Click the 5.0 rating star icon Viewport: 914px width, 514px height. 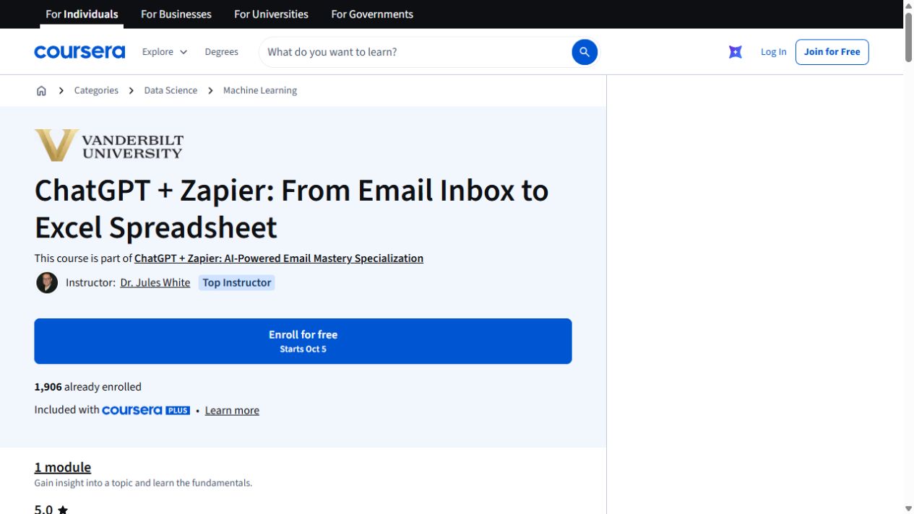click(x=63, y=510)
